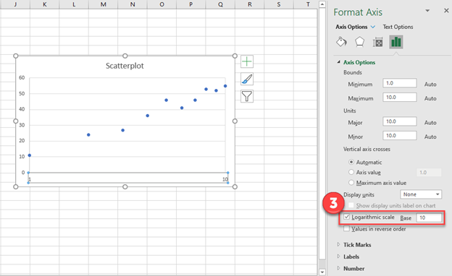Toggle Values in reverse order checkbox

click(346, 228)
